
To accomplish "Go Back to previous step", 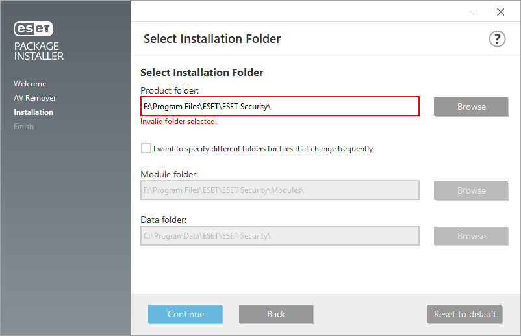I will (276, 314).
